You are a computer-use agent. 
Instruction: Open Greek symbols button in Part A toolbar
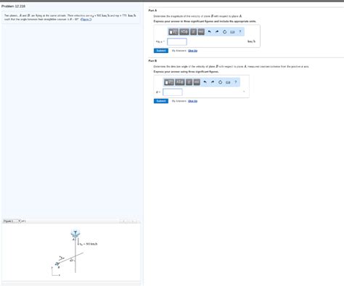184,32
